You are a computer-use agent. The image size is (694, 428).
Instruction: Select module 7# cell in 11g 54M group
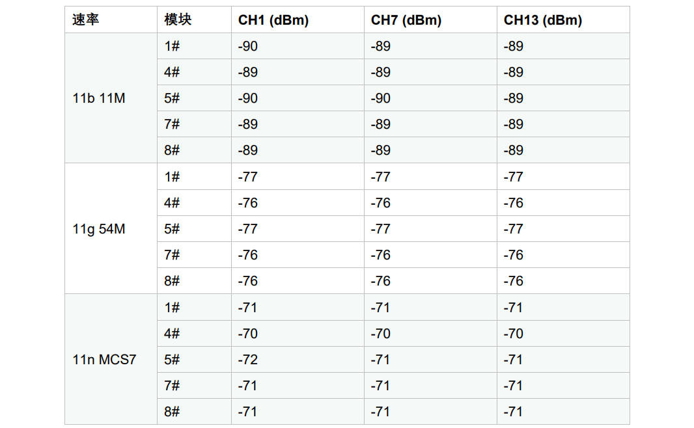[194, 255]
